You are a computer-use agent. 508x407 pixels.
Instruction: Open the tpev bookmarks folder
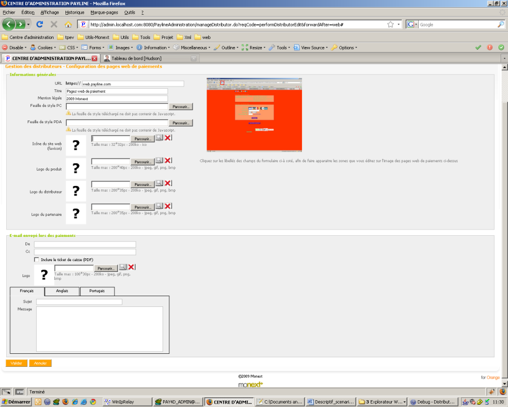click(66, 37)
